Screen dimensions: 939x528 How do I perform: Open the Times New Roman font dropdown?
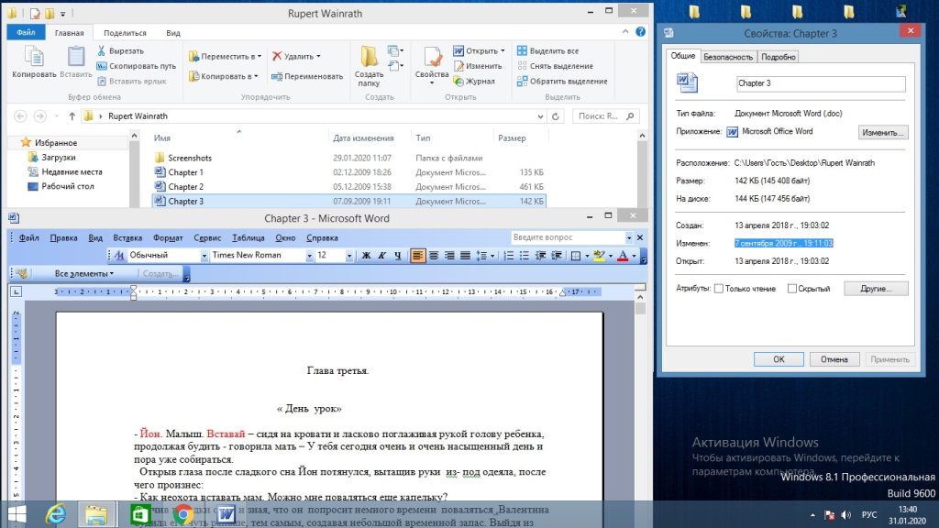(x=309, y=256)
